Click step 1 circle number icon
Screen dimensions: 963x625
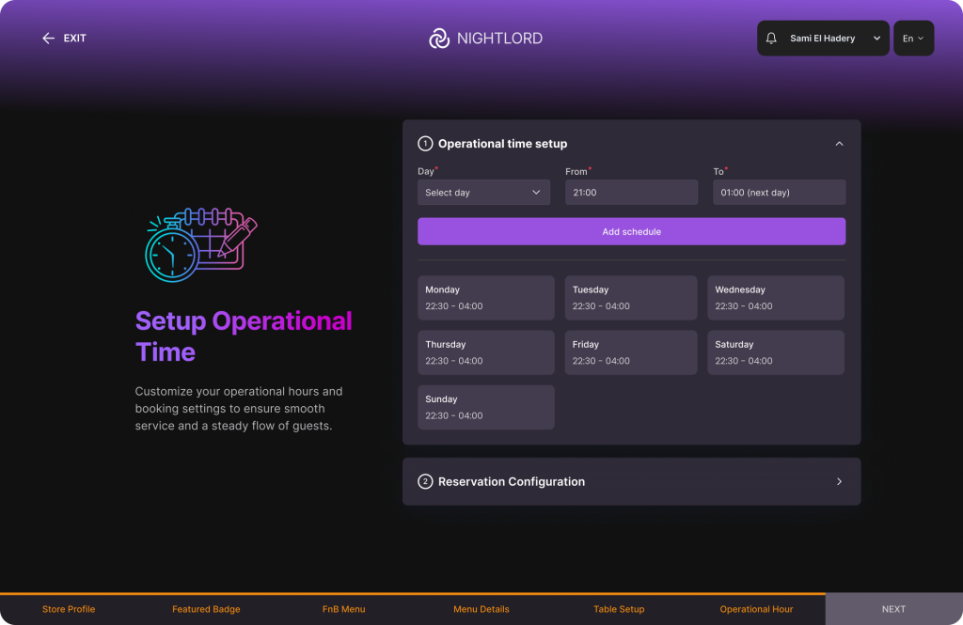coord(425,144)
